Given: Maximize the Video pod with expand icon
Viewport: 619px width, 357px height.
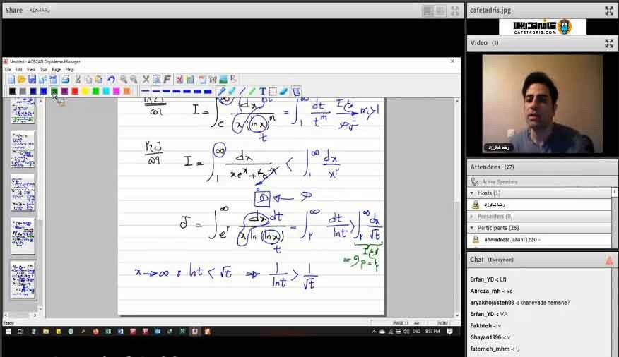Looking at the screenshot, I should (608, 43).
